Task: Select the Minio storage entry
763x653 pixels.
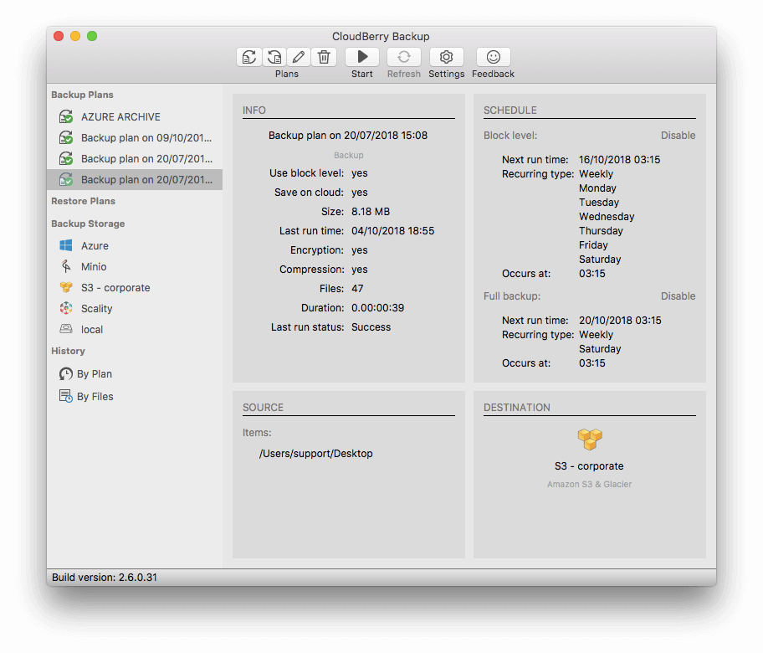Action: 94,267
